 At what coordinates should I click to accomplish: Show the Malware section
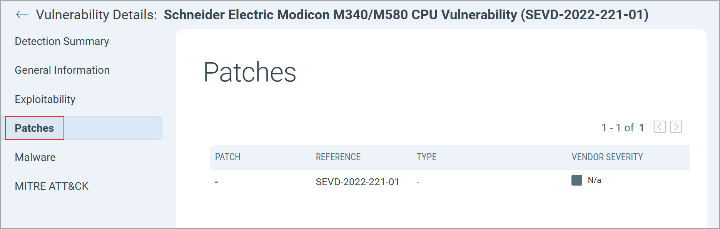(x=35, y=158)
